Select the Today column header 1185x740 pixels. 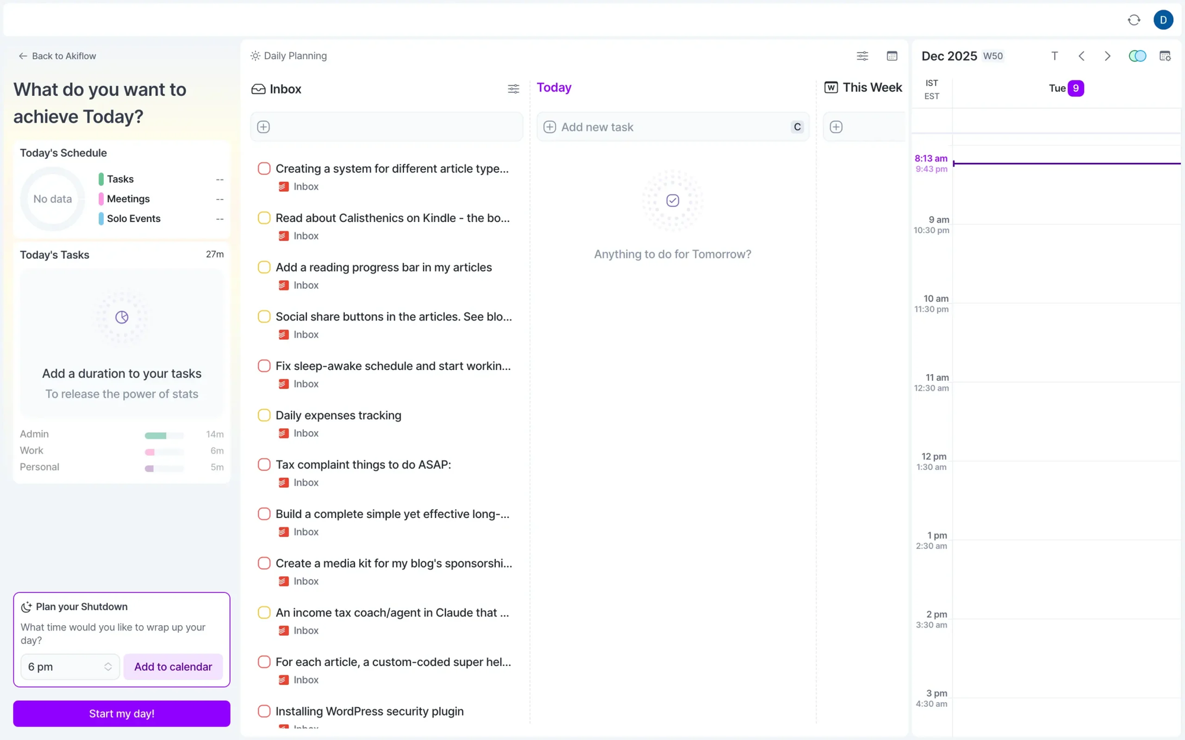553,87
